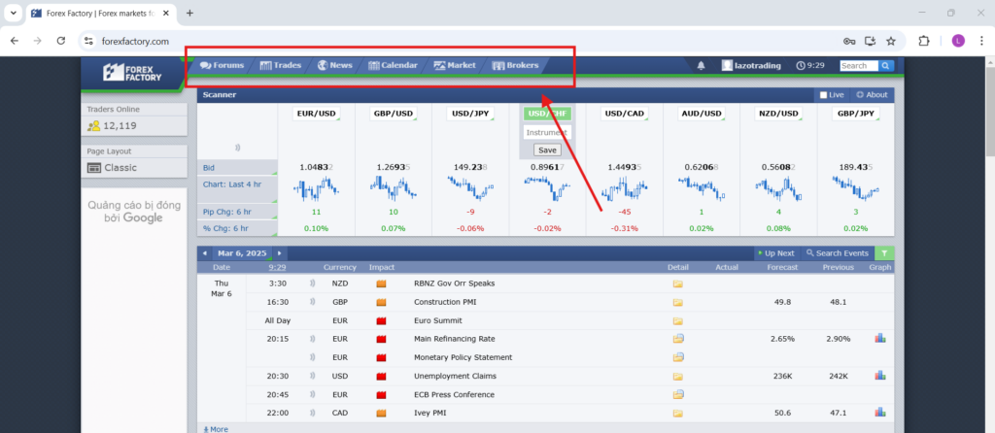
Task: Toggle alert for Monetary Policy Statement
Action: point(312,357)
